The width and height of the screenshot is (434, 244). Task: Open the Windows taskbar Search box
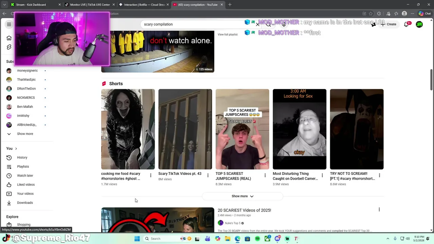tap(167, 239)
